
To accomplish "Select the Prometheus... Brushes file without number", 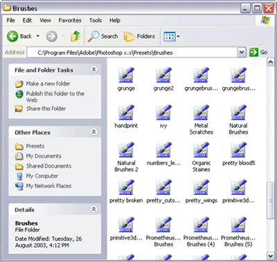I will (x=163, y=225).
